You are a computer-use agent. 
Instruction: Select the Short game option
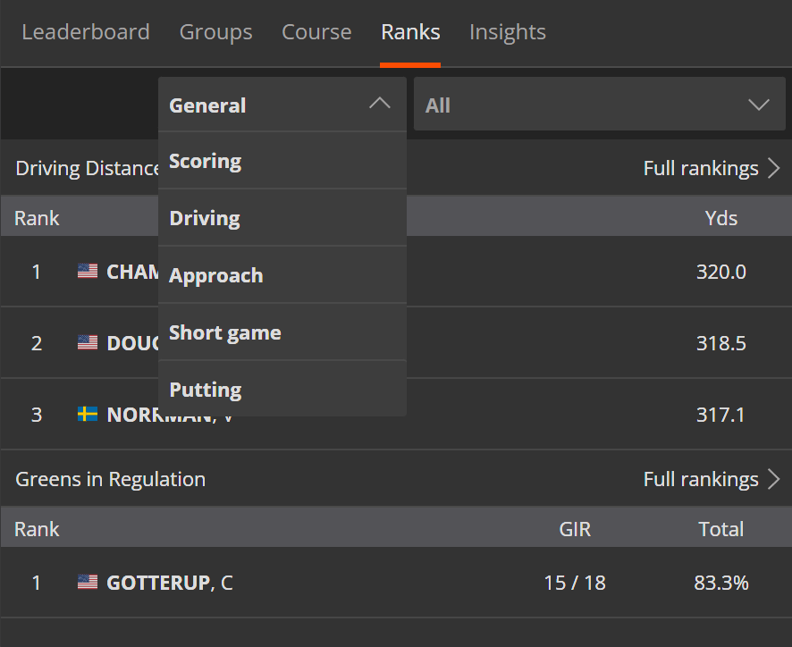pos(225,333)
